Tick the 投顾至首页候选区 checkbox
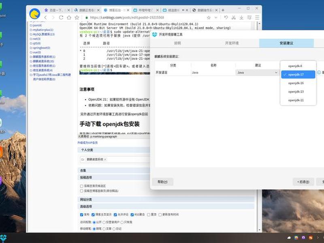 [81, 186]
